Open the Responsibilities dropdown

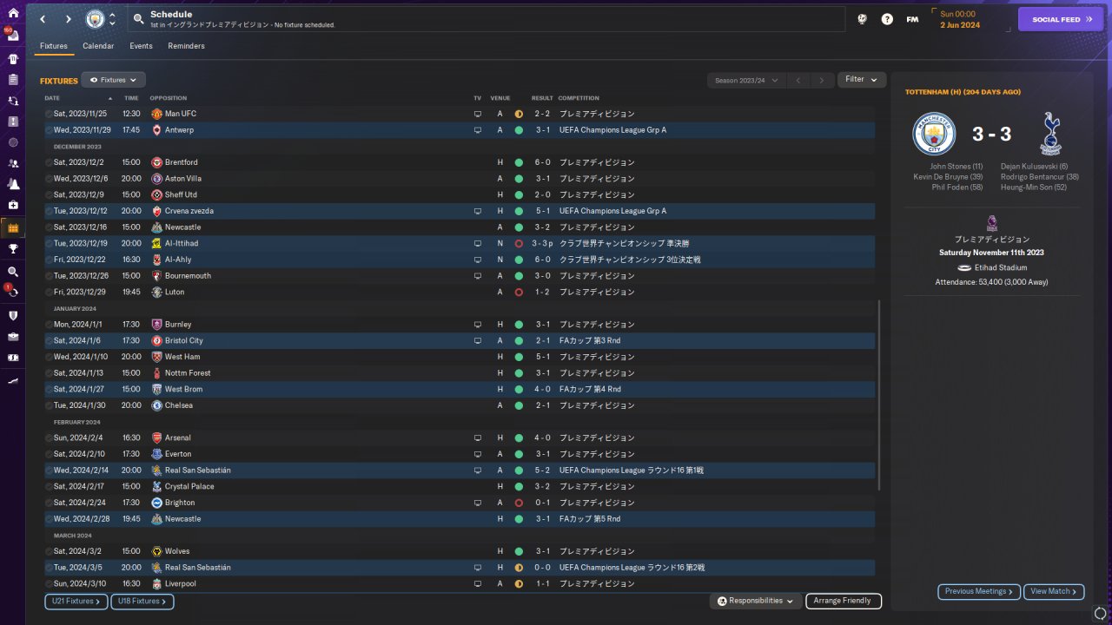point(755,601)
